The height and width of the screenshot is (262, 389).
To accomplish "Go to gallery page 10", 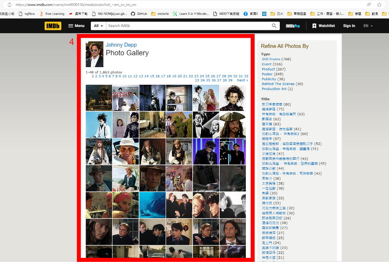I will point(124,76).
